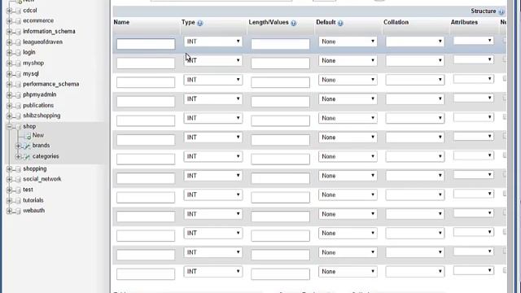
Task: Click the categories table icon
Action: coord(28,157)
